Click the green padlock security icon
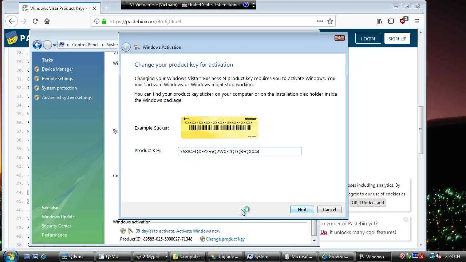The width and height of the screenshot is (466, 262). coord(104,21)
